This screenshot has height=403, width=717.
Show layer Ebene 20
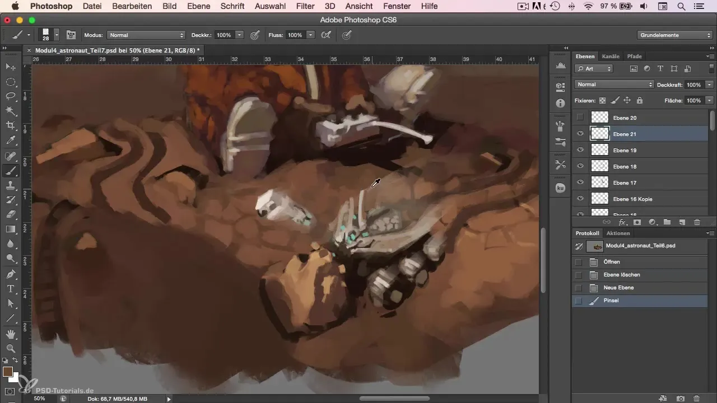tap(580, 118)
